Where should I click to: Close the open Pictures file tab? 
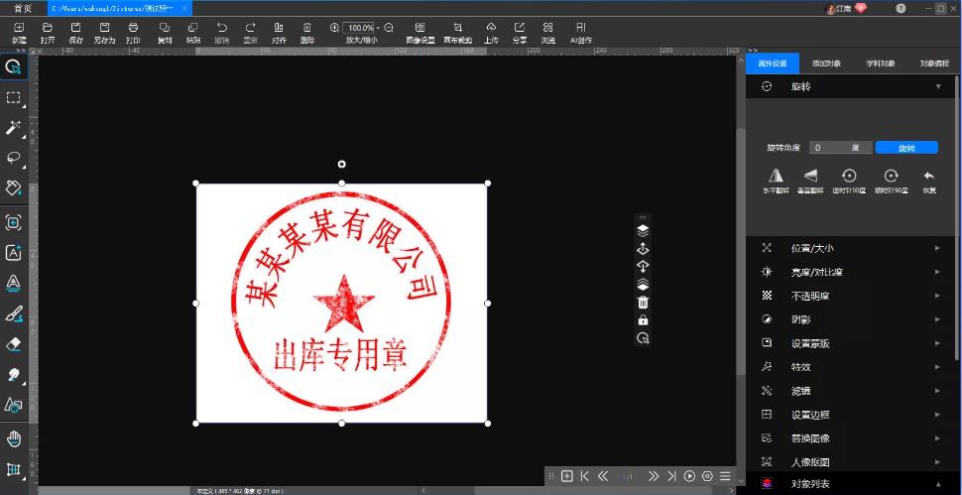(184, 9)
